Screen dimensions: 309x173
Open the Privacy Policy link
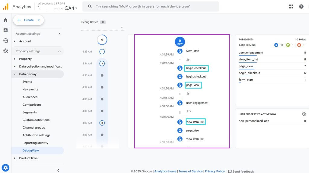pos(215,171)
